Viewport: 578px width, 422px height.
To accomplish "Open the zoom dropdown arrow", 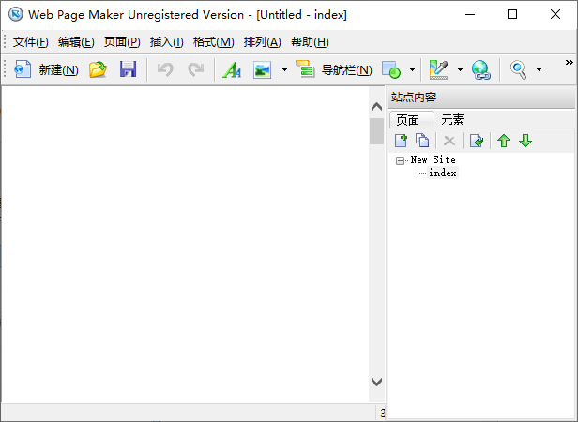I will tap(539, 69).
